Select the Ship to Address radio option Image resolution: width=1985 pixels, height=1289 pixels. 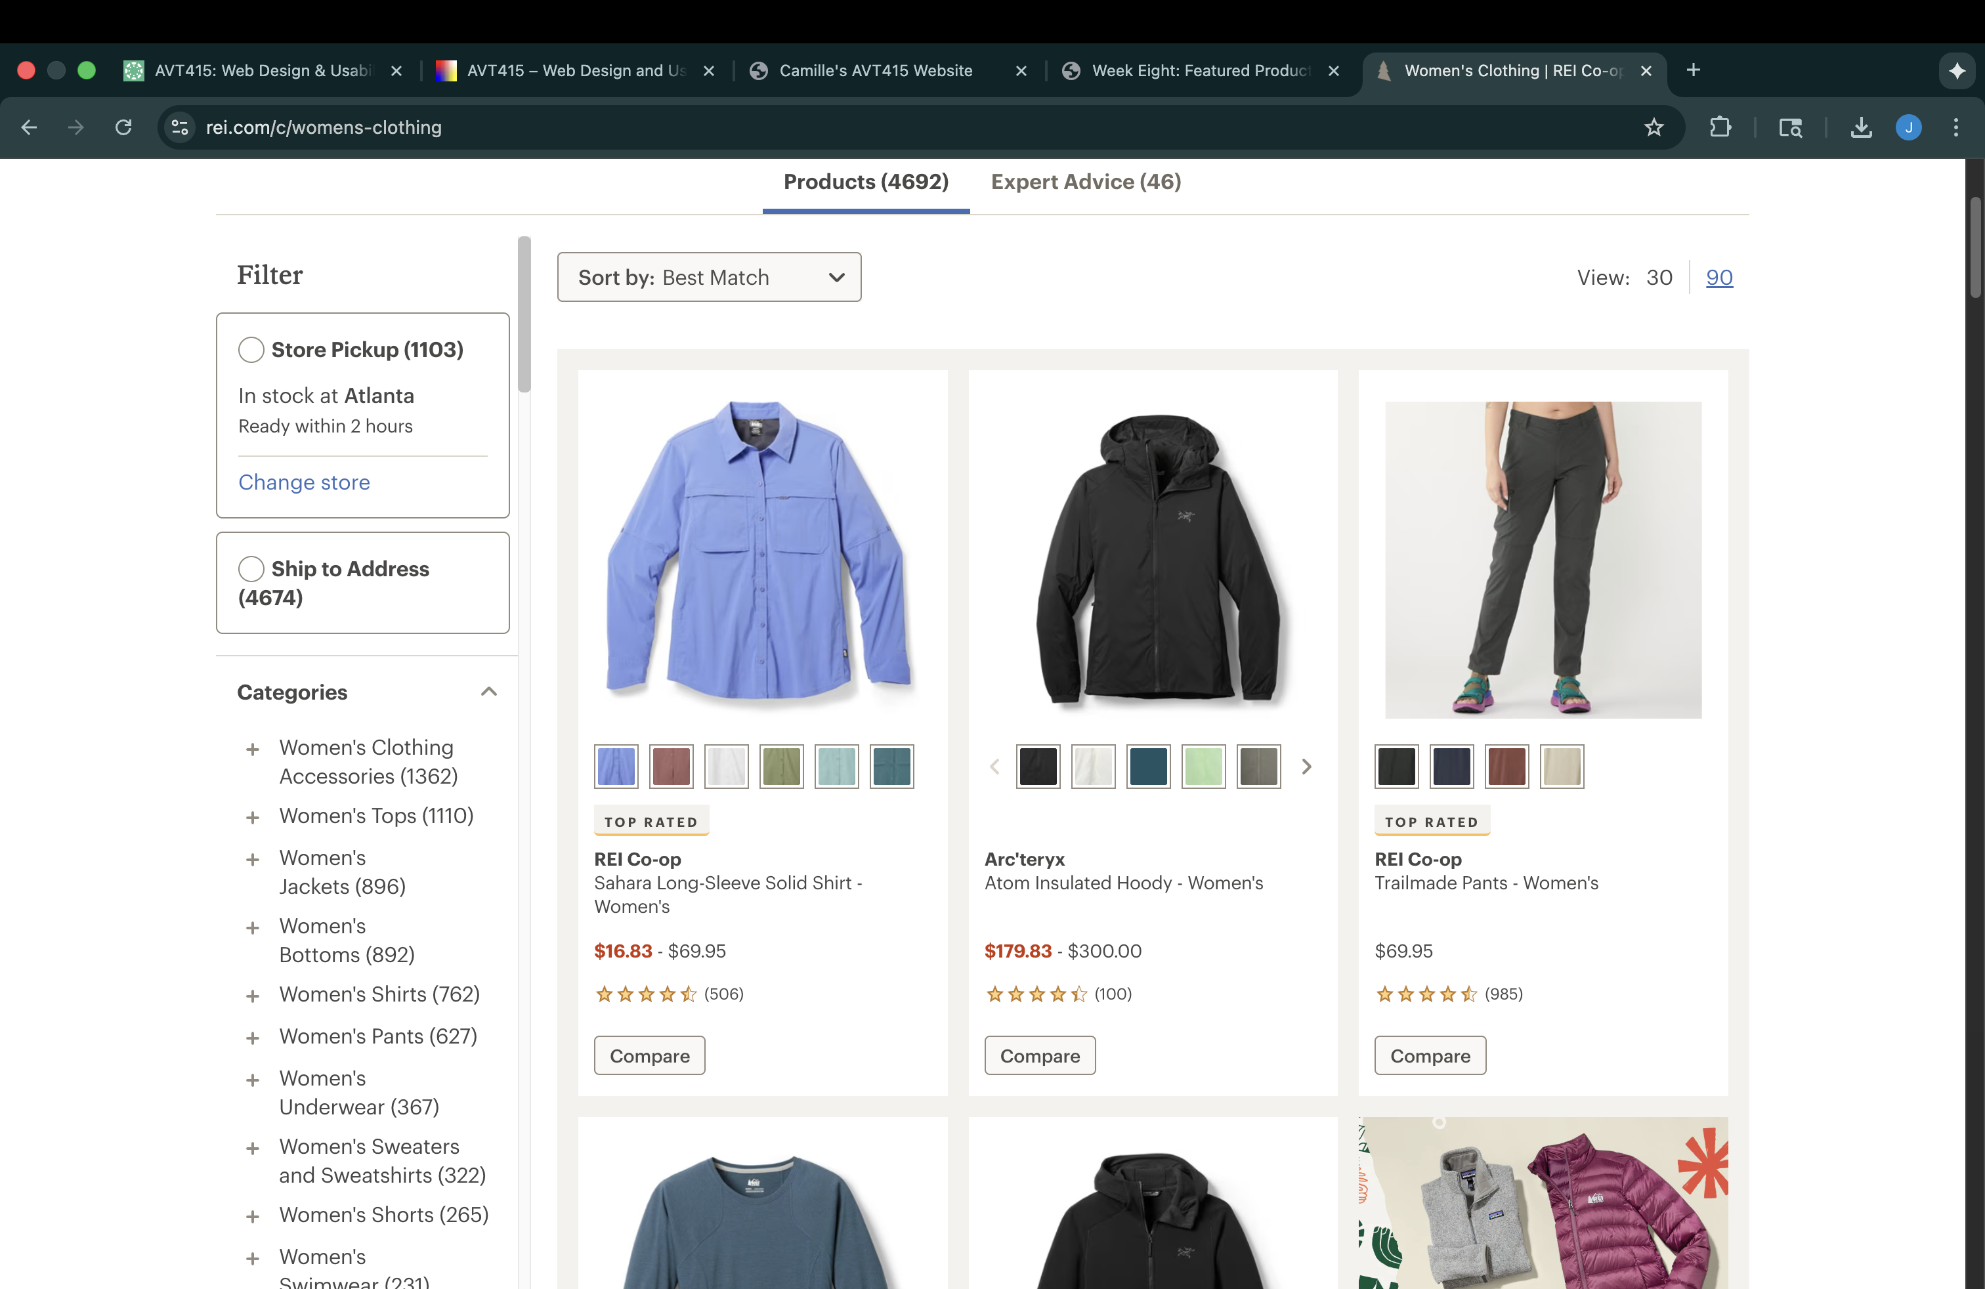click(251, 568)
